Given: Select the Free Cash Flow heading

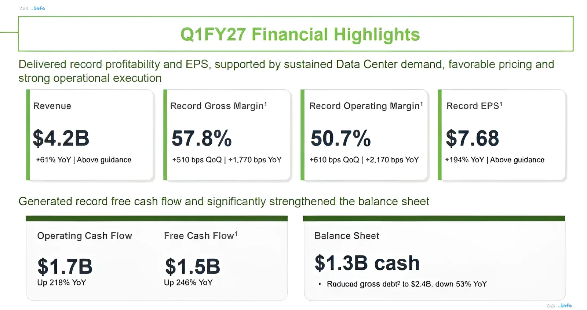Looking at the screenshot, I should coord(201,236).
